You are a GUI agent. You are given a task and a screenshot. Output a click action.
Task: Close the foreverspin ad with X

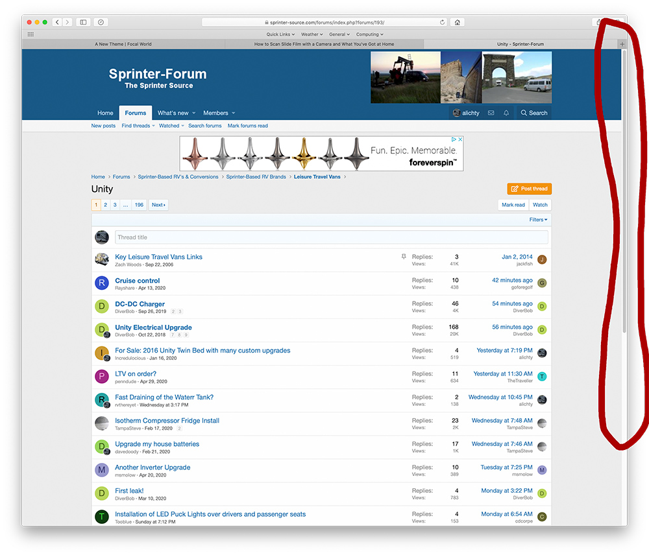click(460, 139)
